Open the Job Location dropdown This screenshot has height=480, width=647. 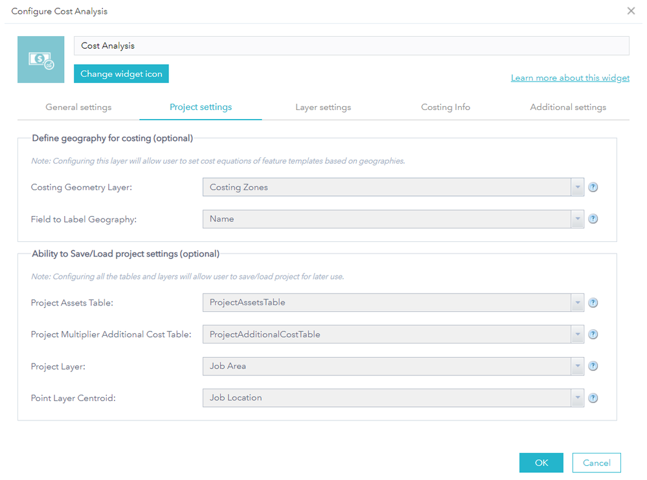[577, 398]
